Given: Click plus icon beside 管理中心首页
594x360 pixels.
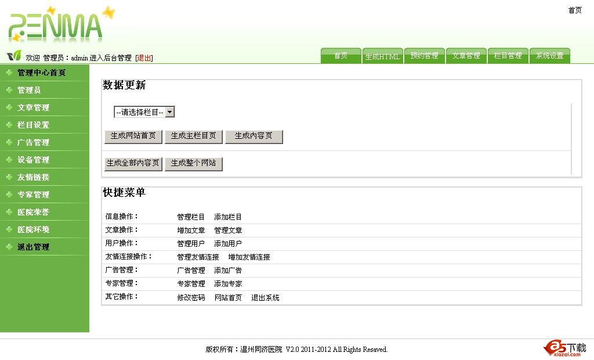Looking at the screenshot, I should 9,73.
